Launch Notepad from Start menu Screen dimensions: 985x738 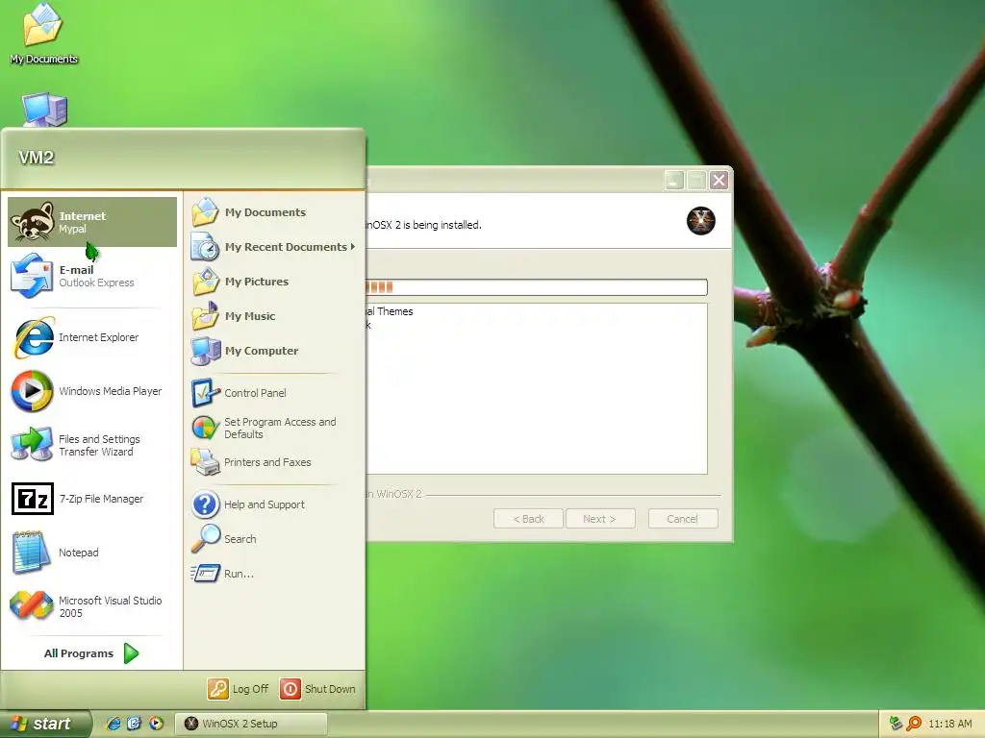click(92, 553)
